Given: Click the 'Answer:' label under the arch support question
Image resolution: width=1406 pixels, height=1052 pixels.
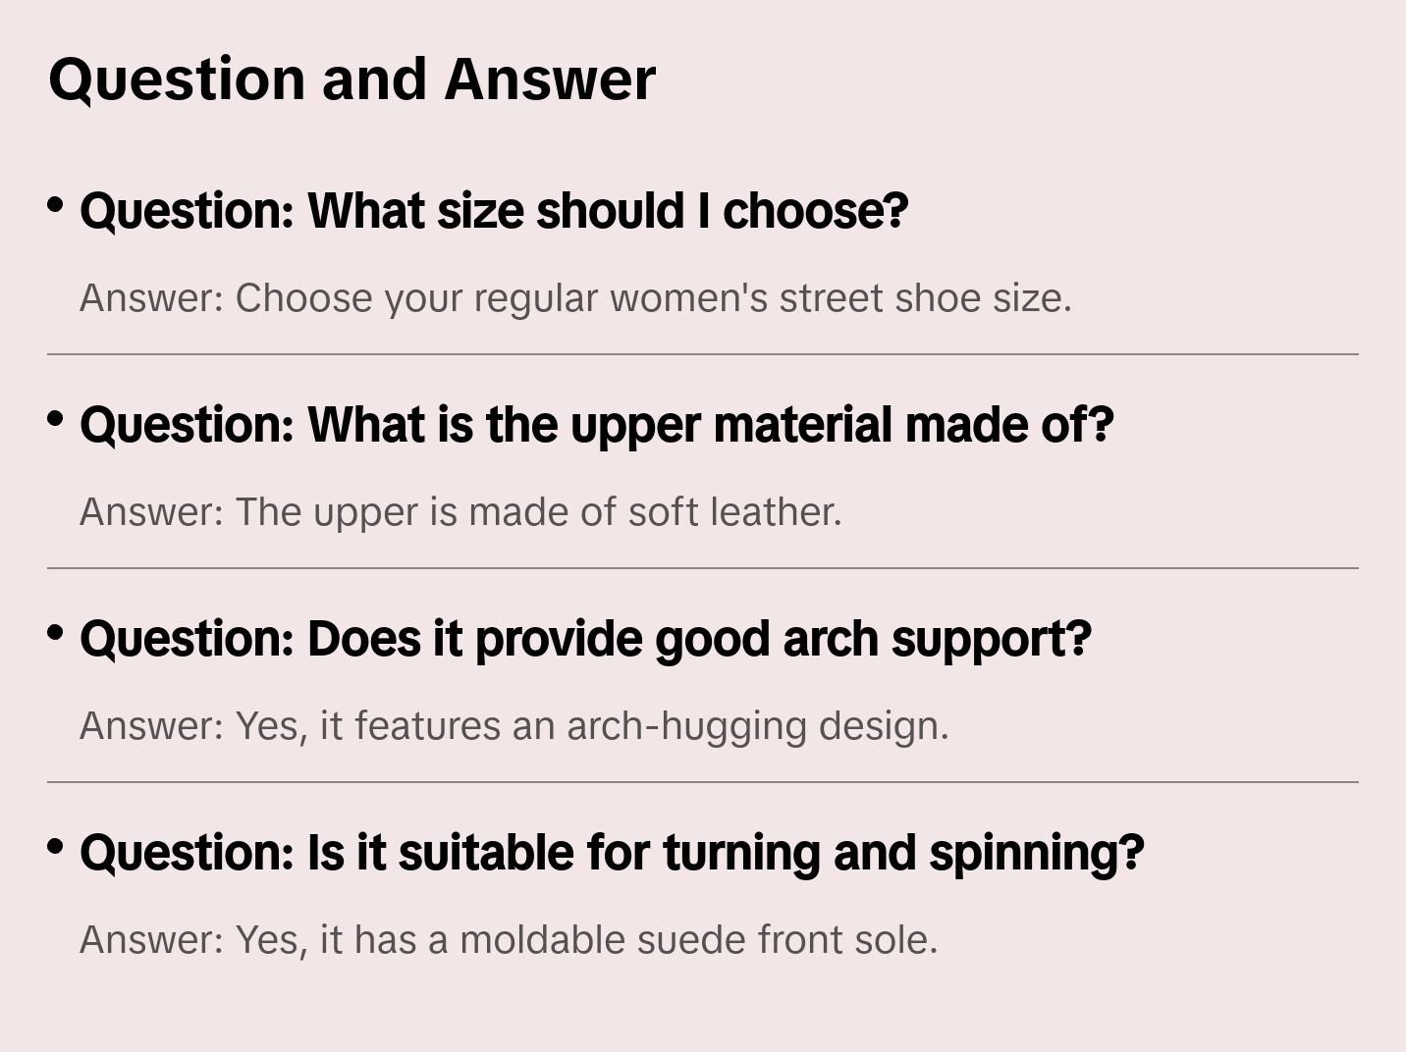Looking at the screenshot, I should click(x=152, y=726).
